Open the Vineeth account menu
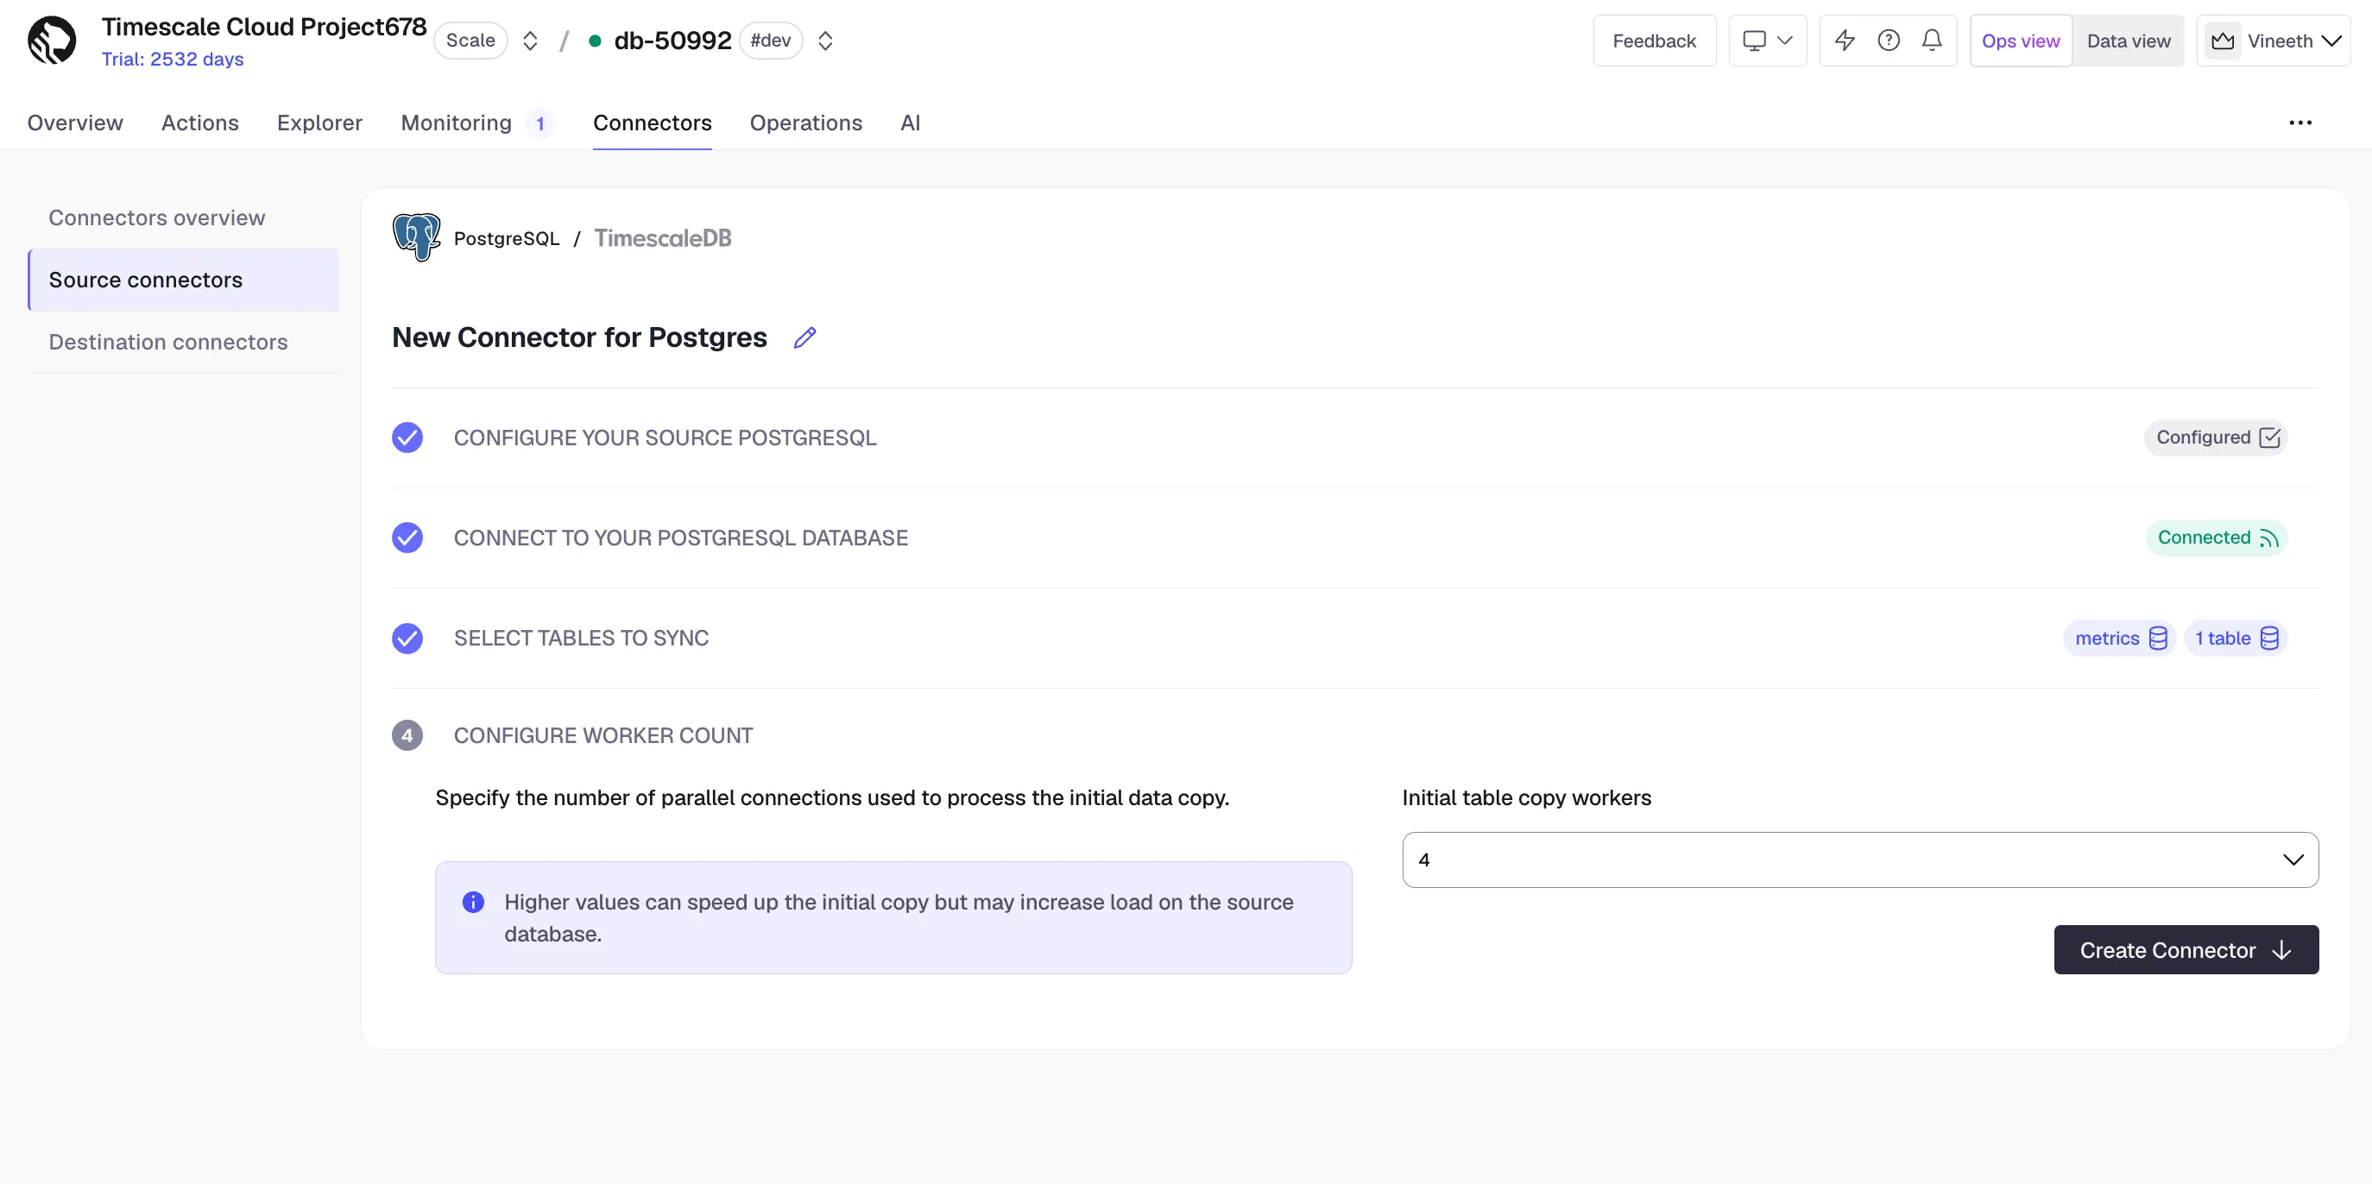Viewport: 2372px width, 1184px height. (2274, 41)
